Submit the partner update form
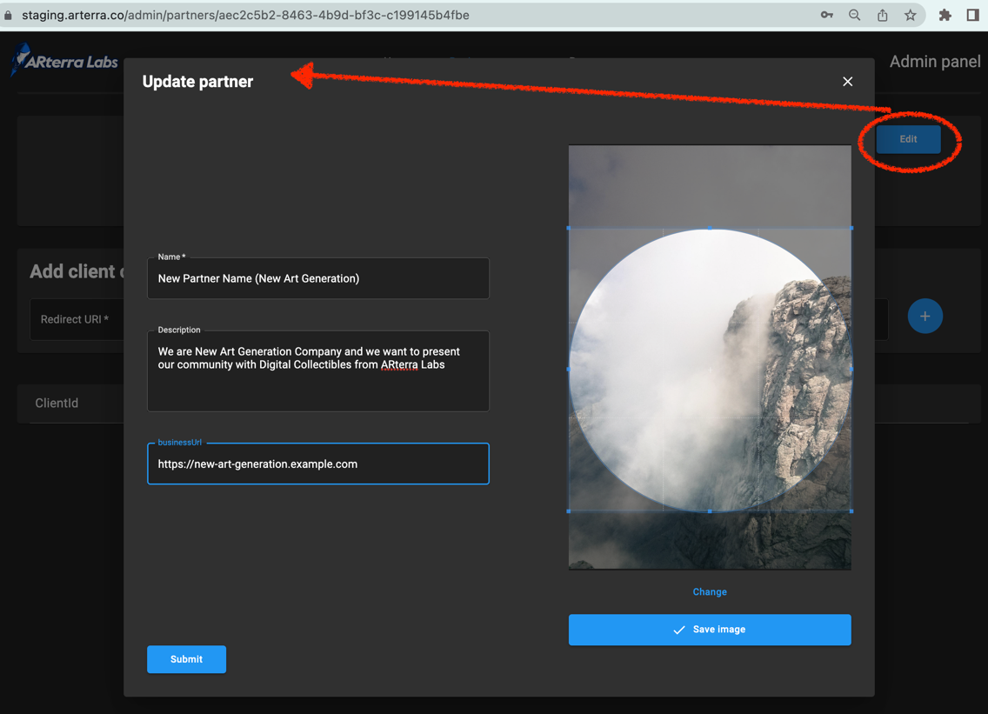 click(186, 659)
